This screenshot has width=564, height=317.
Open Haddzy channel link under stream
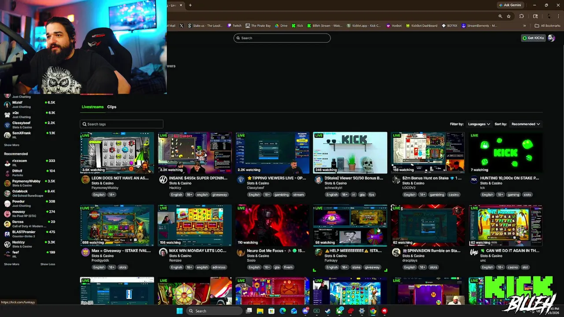click(x=176, y=188)
